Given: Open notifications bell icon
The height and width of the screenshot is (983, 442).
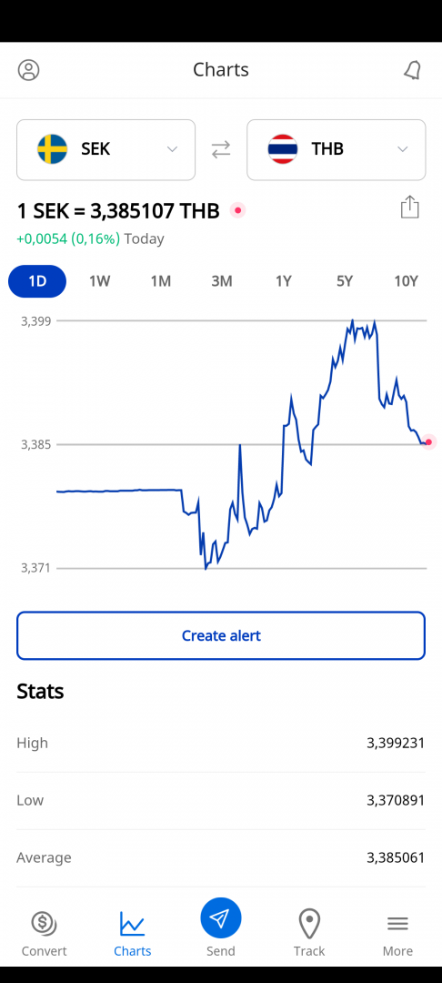Looking at the screenshot, I should click(412, 70).
